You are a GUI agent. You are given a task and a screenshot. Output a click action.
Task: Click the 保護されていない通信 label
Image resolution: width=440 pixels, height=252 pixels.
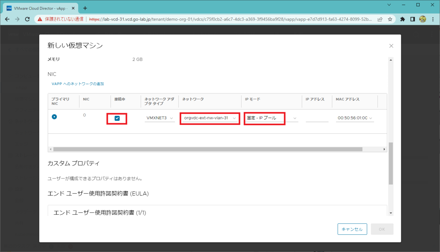click(x=64, y=19)
